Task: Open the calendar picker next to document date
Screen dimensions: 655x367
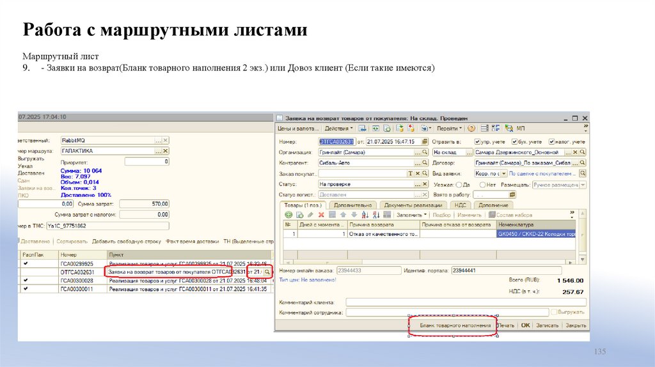Action: (424, 141)
